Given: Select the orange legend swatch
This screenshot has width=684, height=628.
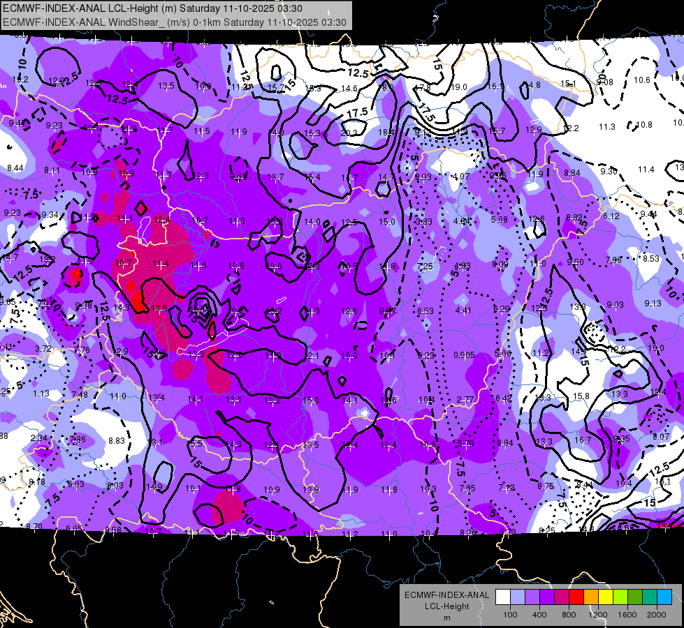Looking at the screenshot, I should 591,597.
